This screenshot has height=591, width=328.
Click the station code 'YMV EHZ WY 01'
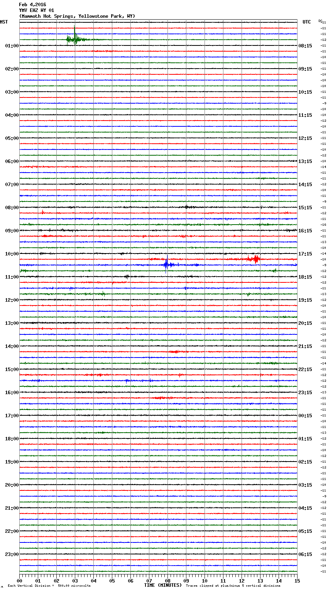pos(37,10)
